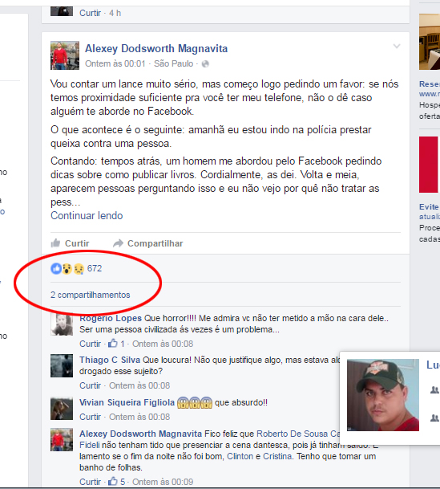Click Alexey's profile thumbnail on post
This screenshot has height=489, width=440.
coord(65,55)
